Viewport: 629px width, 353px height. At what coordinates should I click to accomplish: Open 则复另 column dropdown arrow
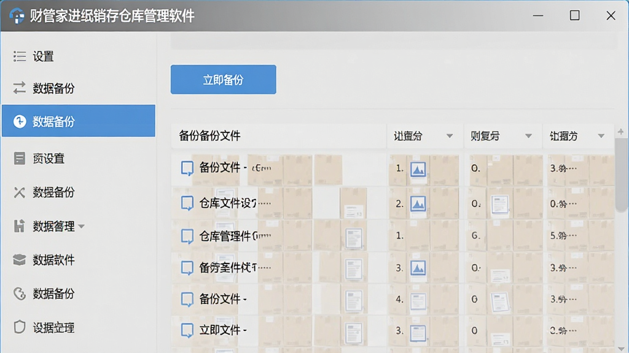click(x=528, y=136)
